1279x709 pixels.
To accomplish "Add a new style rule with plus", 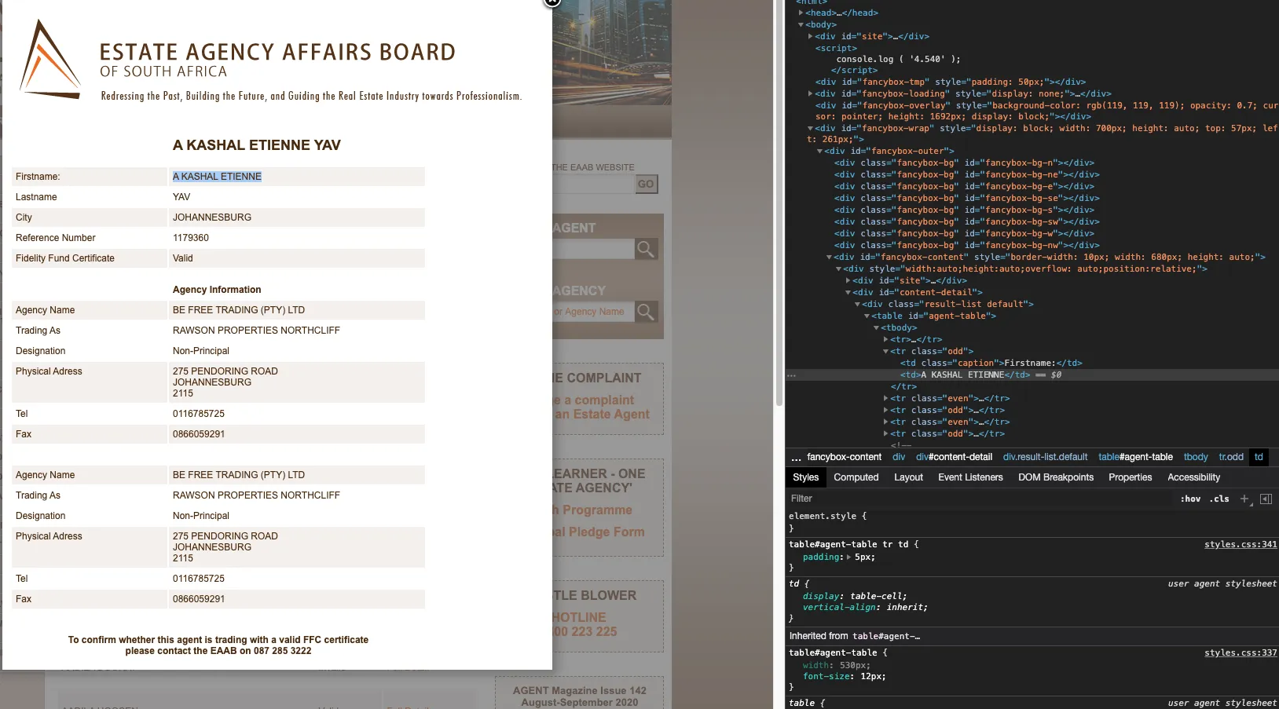I will tap(1244, 499).
